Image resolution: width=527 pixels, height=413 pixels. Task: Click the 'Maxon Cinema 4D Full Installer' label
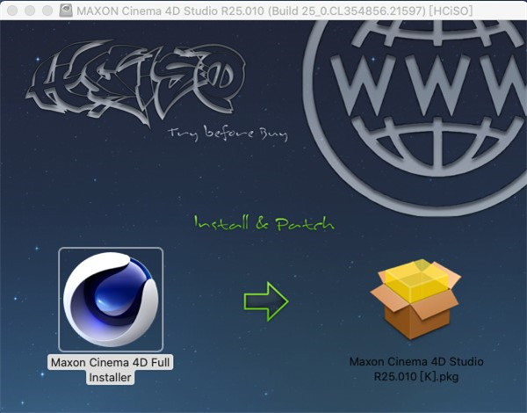pos(111,370)
